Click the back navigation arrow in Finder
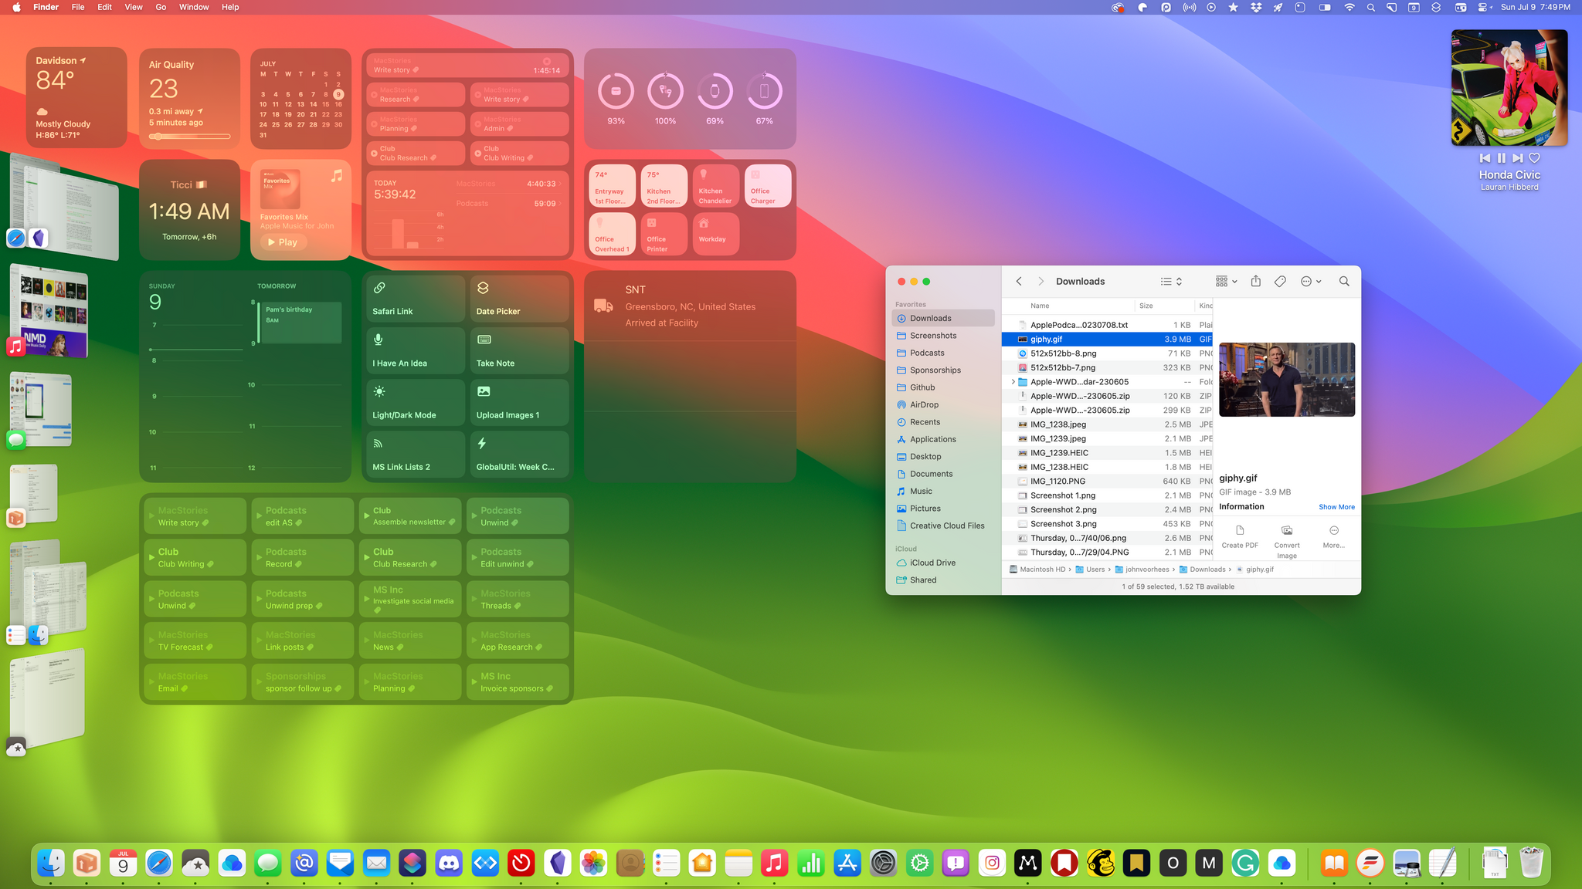This screenshot has height=889, width=1582. click(x=1018, y=281)
